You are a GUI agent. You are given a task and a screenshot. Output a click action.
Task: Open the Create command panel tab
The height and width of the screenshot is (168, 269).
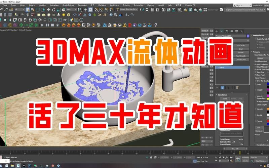[x=217, y=31]
